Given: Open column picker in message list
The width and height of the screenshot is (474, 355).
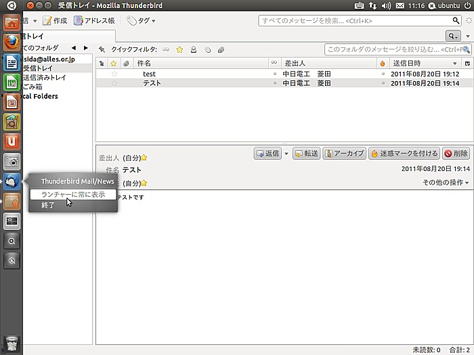Looking at the screenshot, I should click(x=467, y=64).
